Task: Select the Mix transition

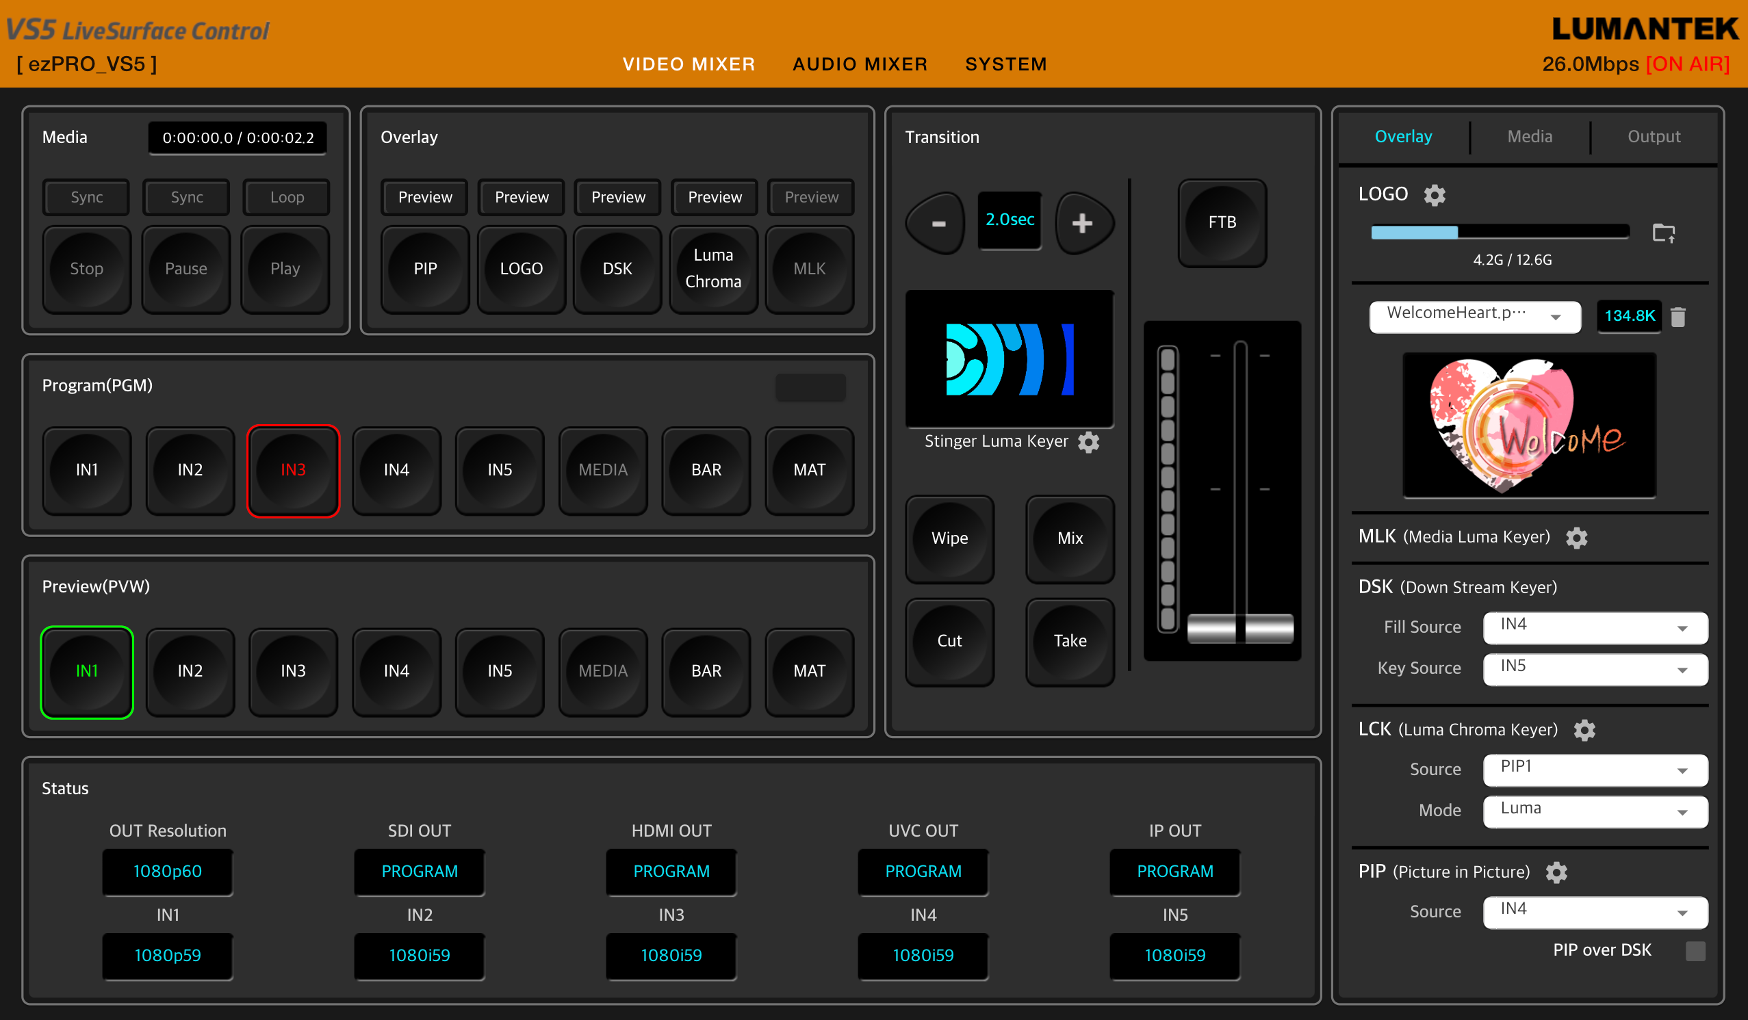Action: pos(1070,539)
